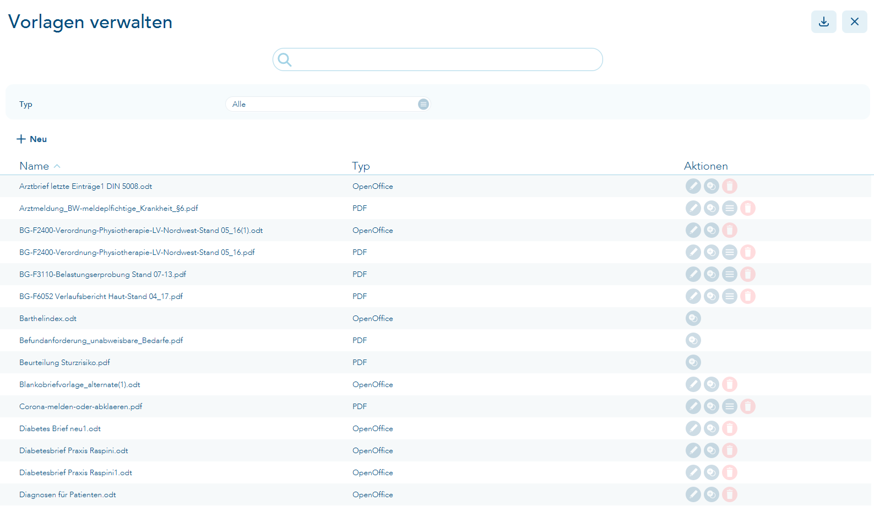Viewport: 874px width, 506px height.
Task: Click the Neu button to add template
Action: pos(32,139)
